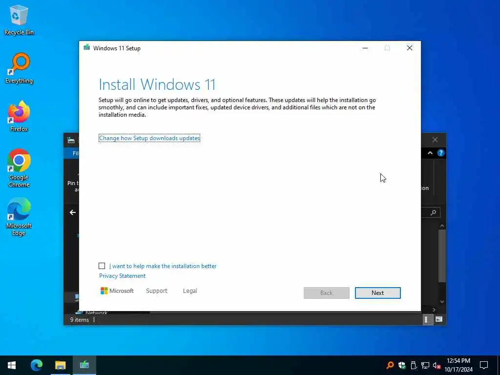Select the Google Chrome desktop shortcut

tap(19, 168)
